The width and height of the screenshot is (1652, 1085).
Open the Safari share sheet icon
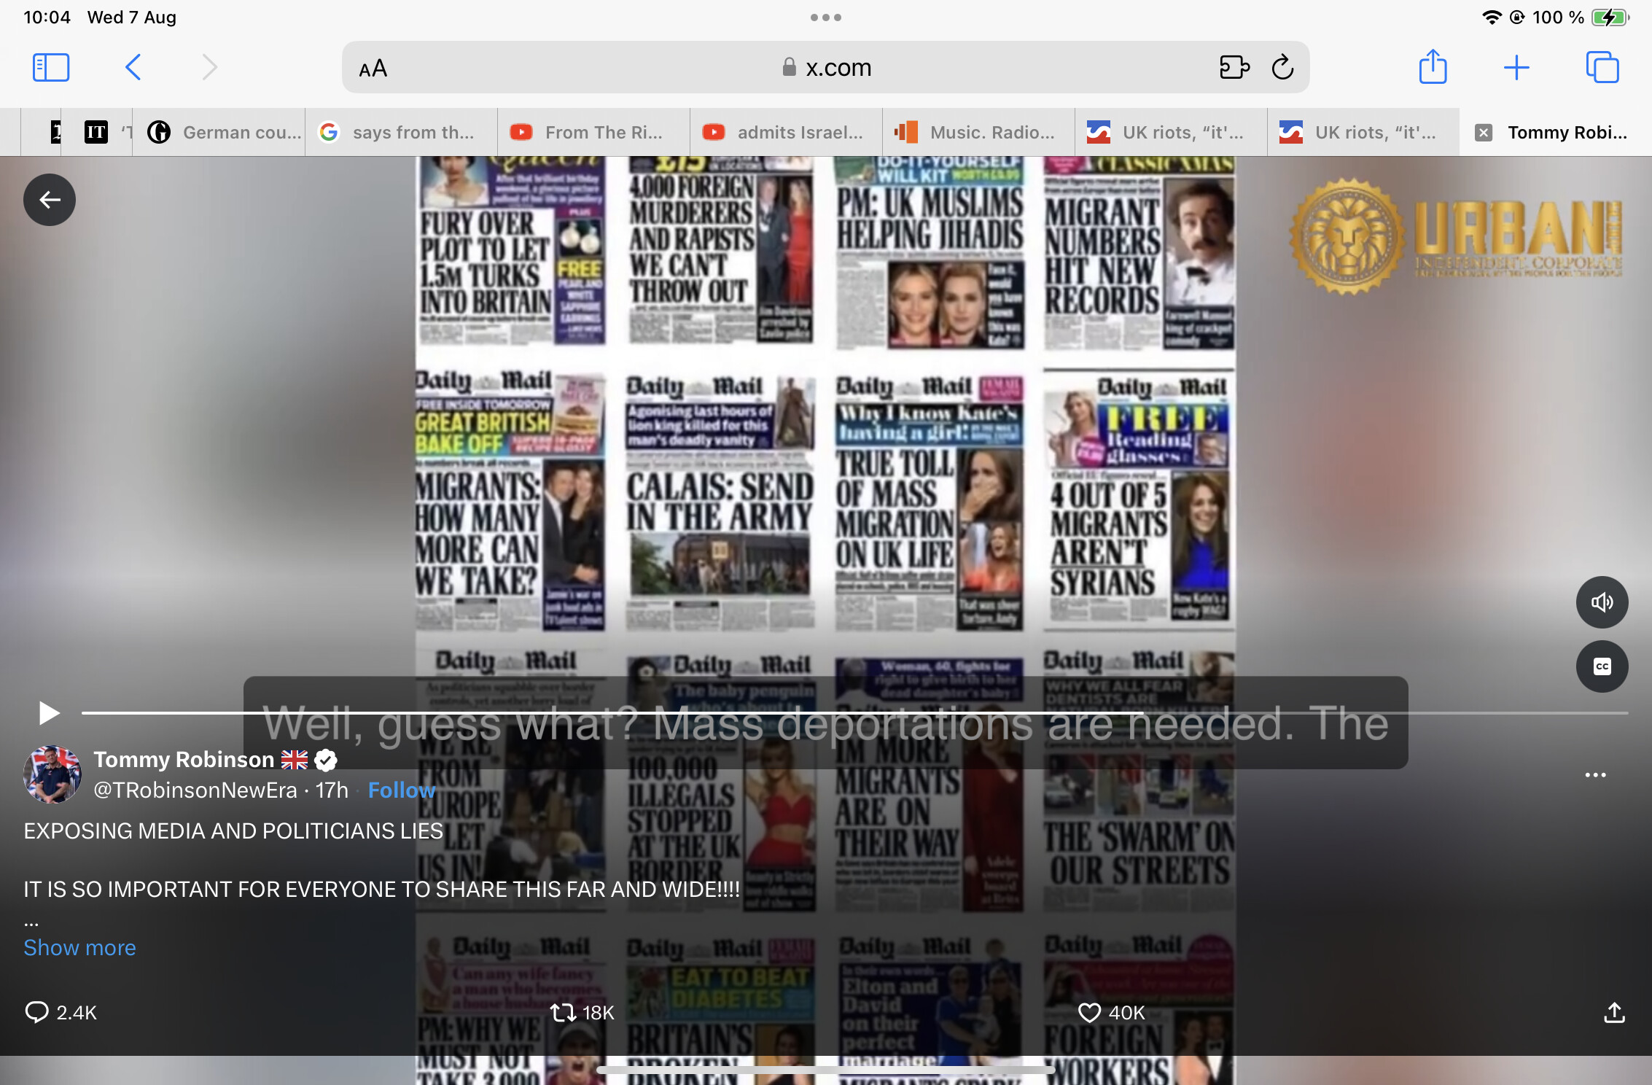coord(1433,66)
